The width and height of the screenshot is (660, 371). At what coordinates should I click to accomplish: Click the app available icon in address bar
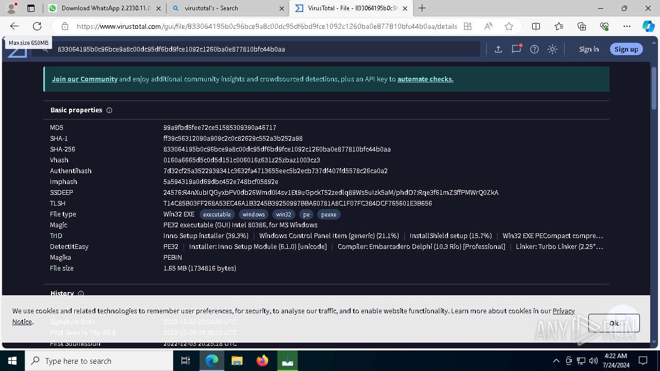click(467, 26)
